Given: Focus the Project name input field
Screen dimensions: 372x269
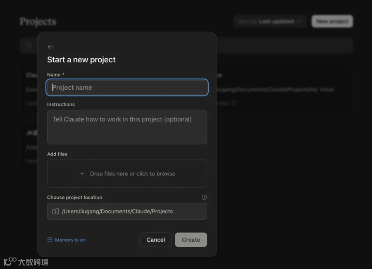Looking at the screenshot, I should [127, 88].
